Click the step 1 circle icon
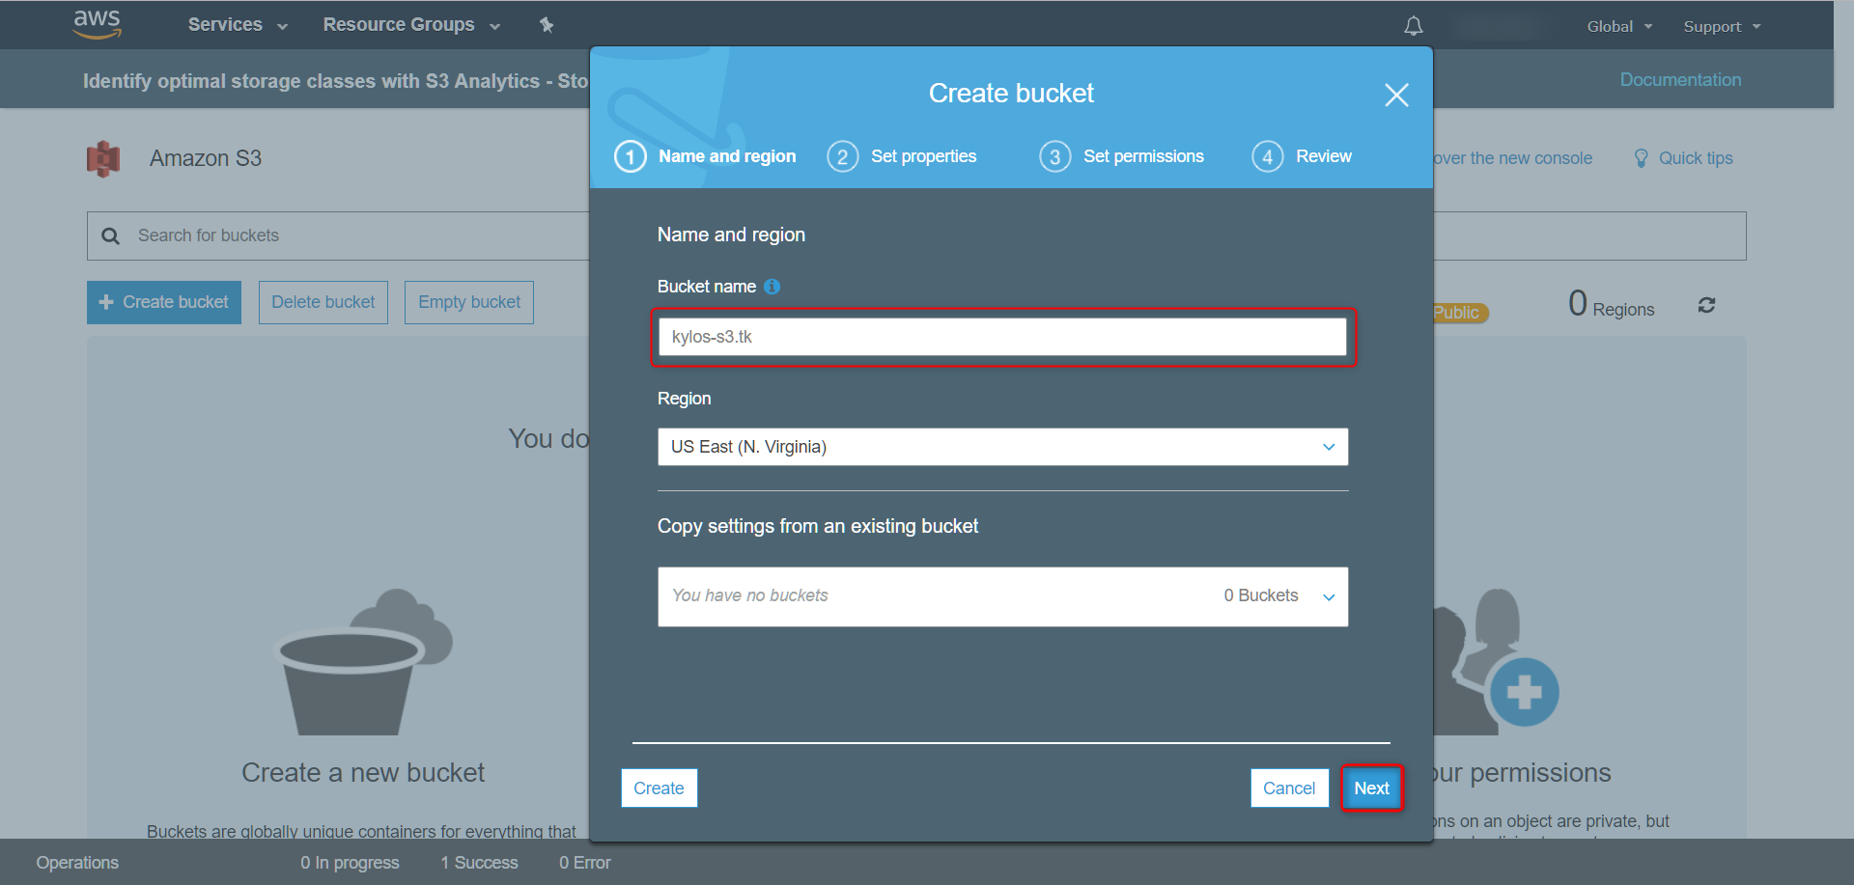Screen dimensions: 1854x885 click(x=631, y=156)
